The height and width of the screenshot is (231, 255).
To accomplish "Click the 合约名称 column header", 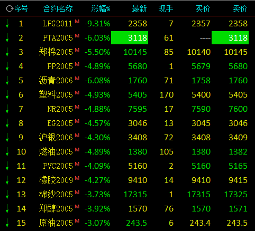I will tap(58, 8).
